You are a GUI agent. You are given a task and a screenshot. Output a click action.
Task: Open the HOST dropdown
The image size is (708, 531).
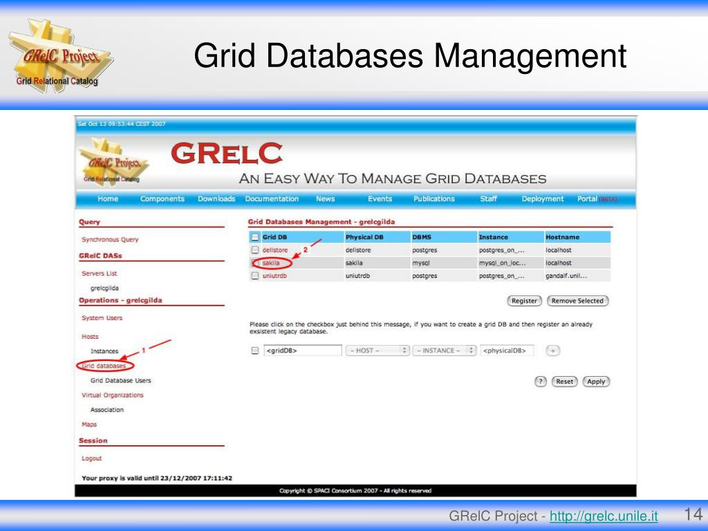pyautogui.click(x=378, y=351)
